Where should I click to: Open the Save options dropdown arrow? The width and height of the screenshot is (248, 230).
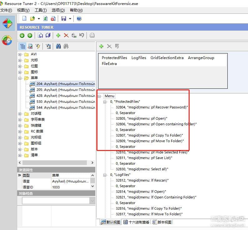tap(70, 19)
